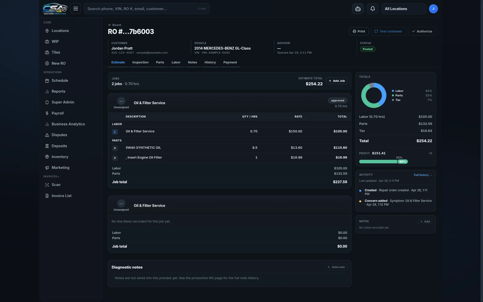483x302 pixels.
Task: Open the Scan icon in sidebar
Action: coord(47,185)
